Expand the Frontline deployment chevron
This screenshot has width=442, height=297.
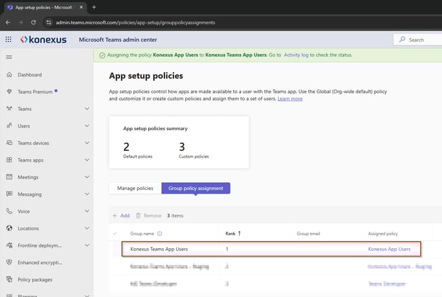pos(87,245)
